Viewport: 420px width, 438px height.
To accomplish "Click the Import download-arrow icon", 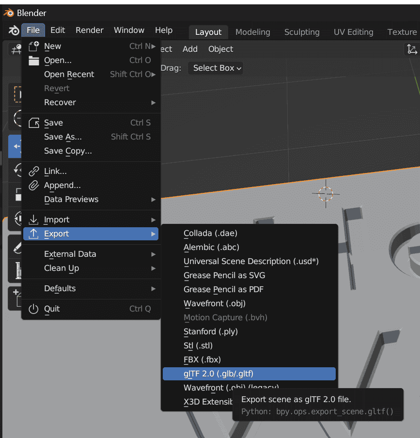I will [33, 220].
